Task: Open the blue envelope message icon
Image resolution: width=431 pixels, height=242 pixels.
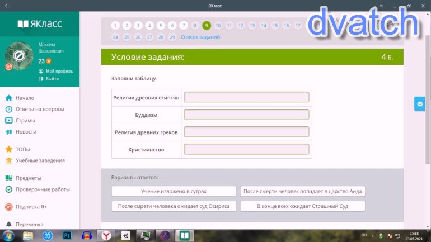Action: 419,104
